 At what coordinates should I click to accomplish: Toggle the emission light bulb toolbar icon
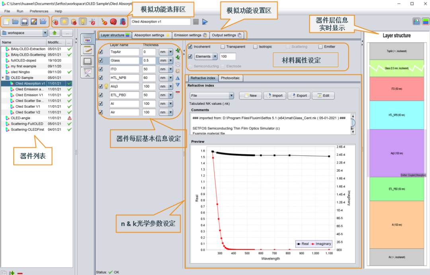point(83,21)
